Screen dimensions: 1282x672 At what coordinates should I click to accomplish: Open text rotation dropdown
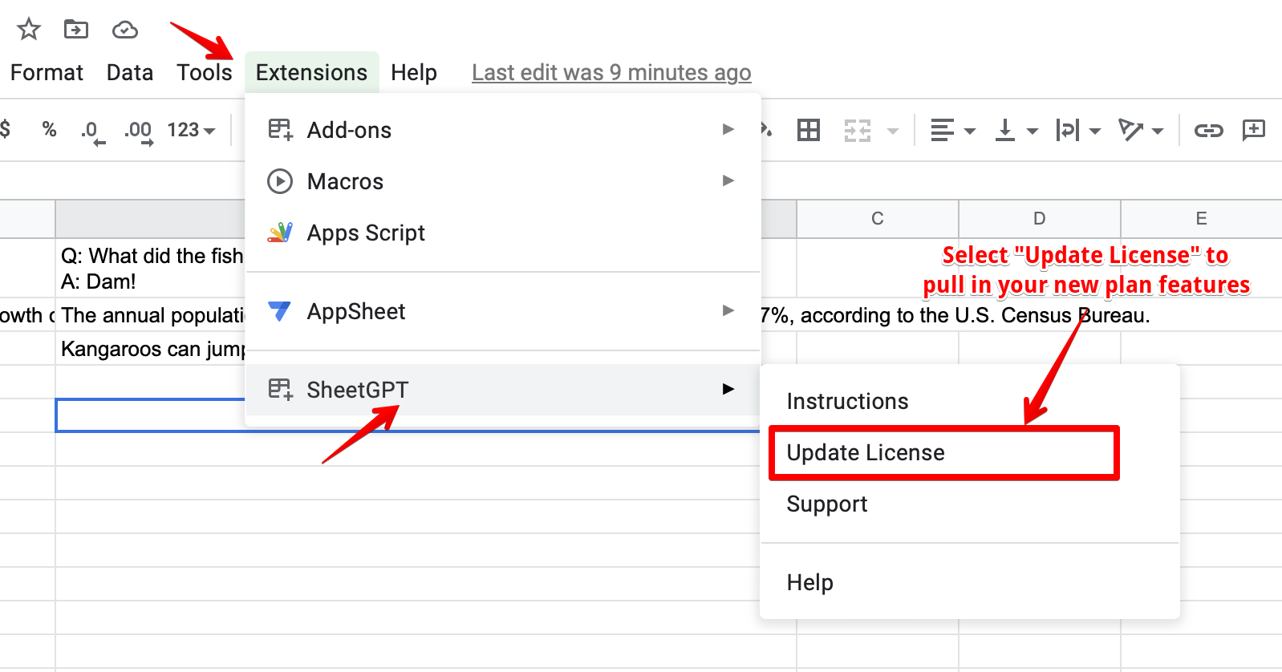coord(1141,130)
